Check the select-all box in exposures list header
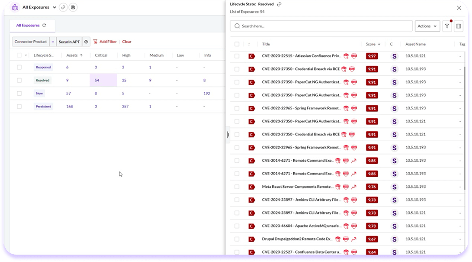The width and height of the screenshot is (472, 262). pos(237,44)
